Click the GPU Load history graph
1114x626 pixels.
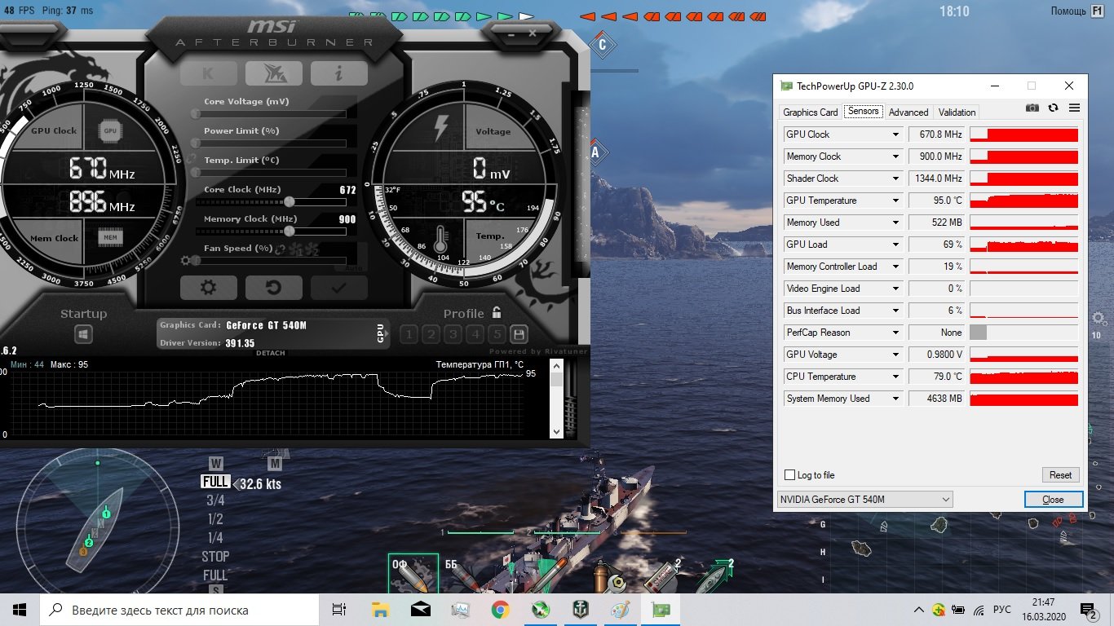point(1023,245)
